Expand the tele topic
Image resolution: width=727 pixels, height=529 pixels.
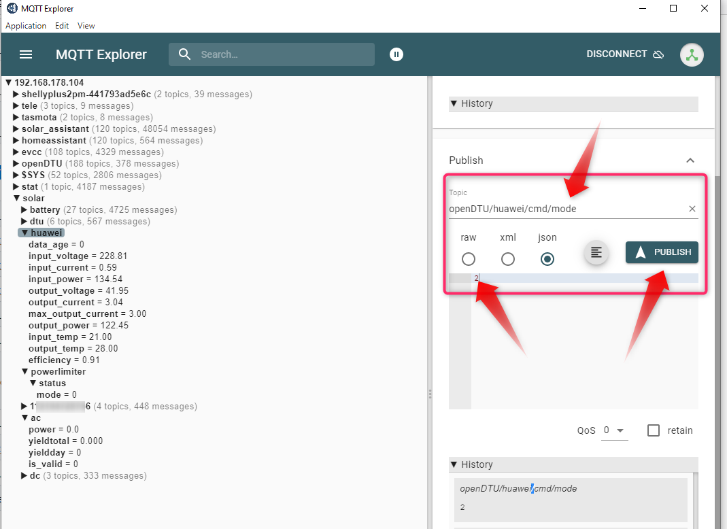click(x=16, y=105)
